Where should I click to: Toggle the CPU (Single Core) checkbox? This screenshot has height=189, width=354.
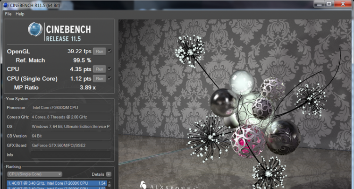tap(110, 78)
